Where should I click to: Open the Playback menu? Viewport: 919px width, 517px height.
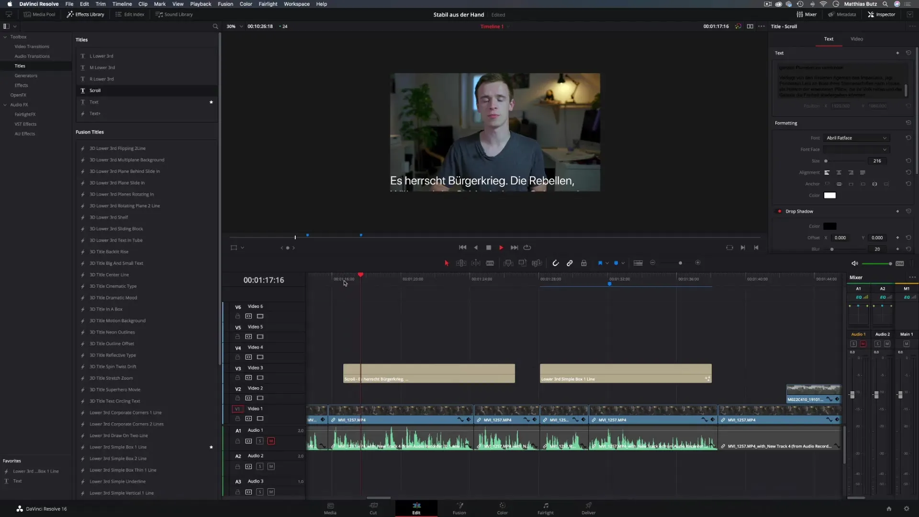tap(201, 4)
